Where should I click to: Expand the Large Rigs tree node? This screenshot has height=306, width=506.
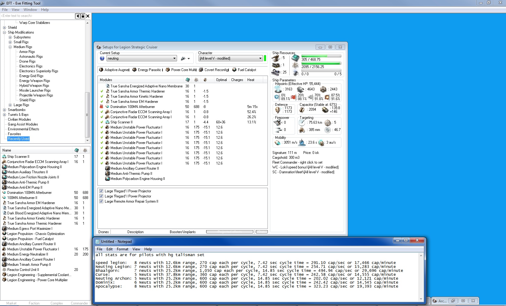(10, 105)
